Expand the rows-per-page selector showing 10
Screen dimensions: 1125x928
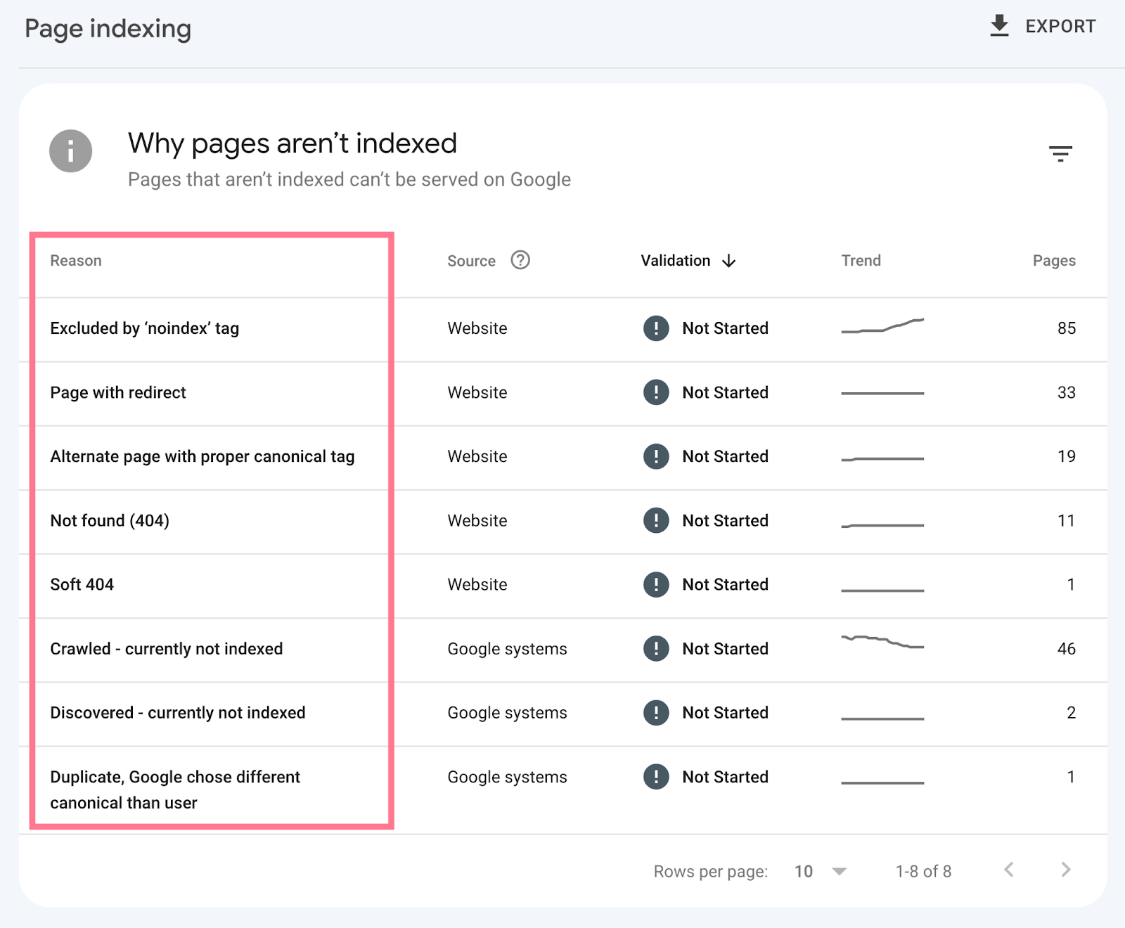819,870
